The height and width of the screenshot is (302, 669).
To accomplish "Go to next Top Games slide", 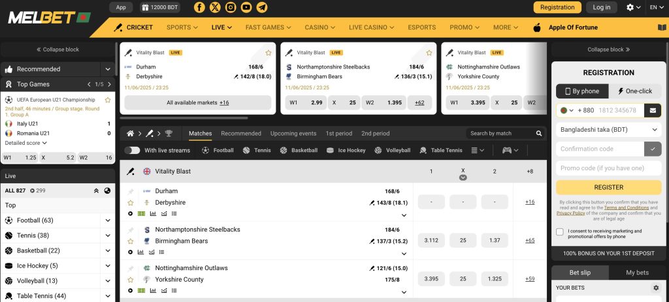I will click(109, 84).
